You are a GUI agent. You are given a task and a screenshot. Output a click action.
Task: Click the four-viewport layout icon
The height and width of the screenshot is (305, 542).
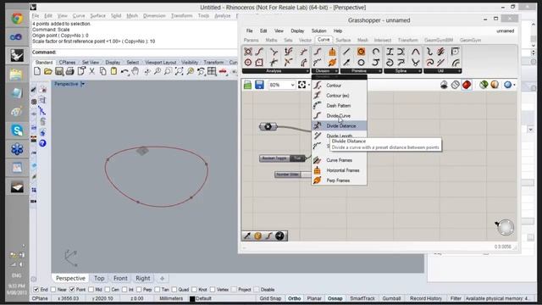tap(212, 71)
